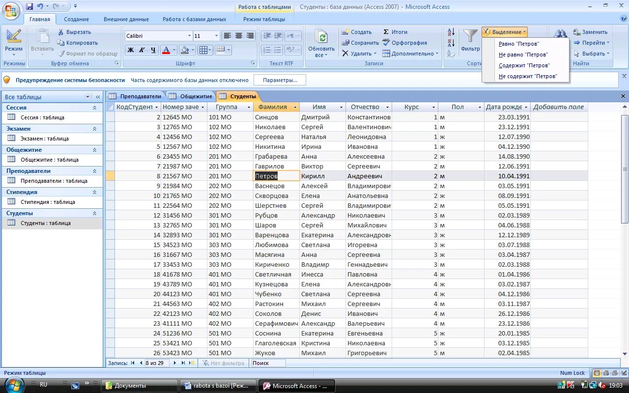Image resolution: width=629 pixels, height=393 pixels.
Task: Align text right in the ribbon
Action: 250,36
